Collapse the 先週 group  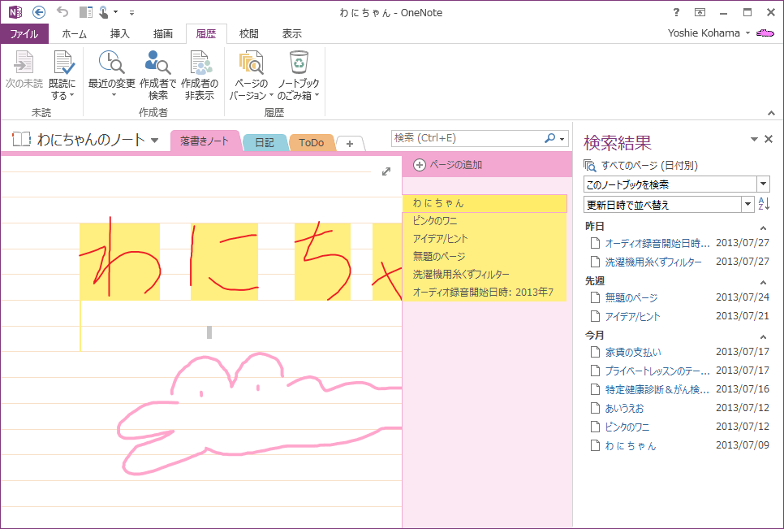click(x=763, y=283)
